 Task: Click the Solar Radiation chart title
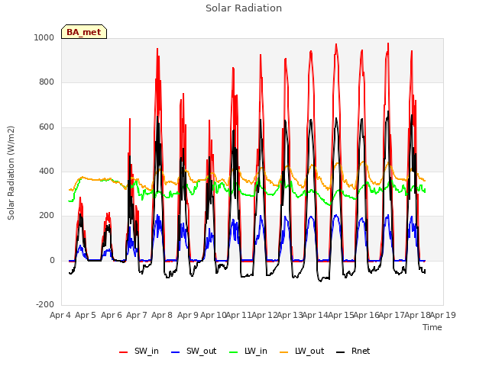[x=244, y=8]
